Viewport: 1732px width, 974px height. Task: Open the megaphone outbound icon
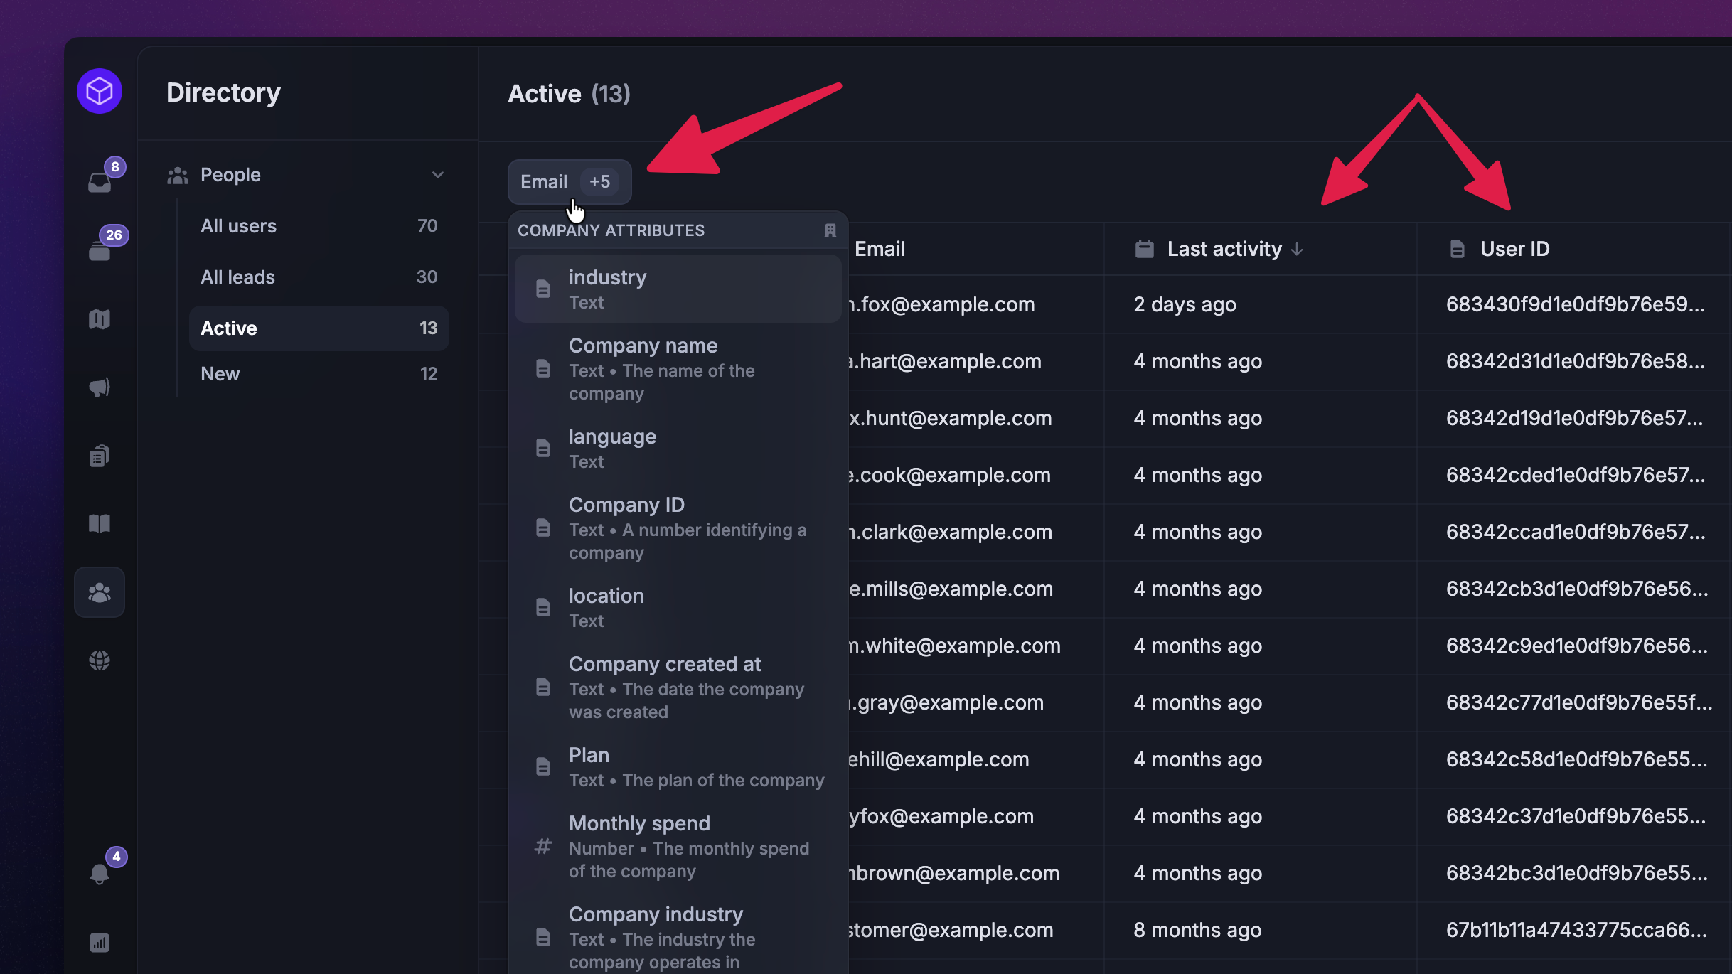tap(100, 387)
